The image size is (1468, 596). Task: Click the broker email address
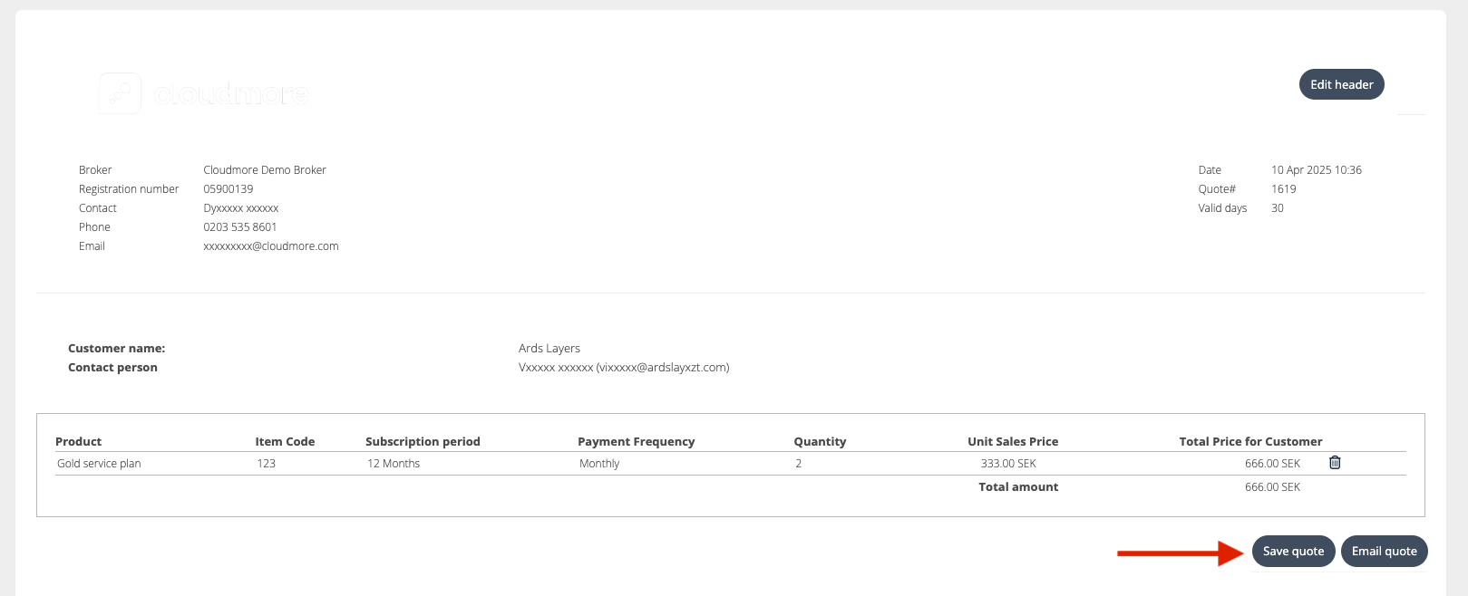[270, 246]
